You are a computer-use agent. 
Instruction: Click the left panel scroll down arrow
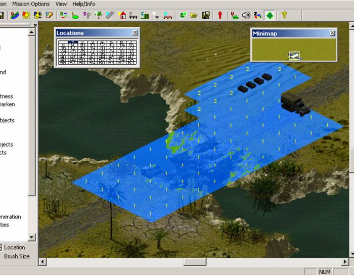pos(31,237)
